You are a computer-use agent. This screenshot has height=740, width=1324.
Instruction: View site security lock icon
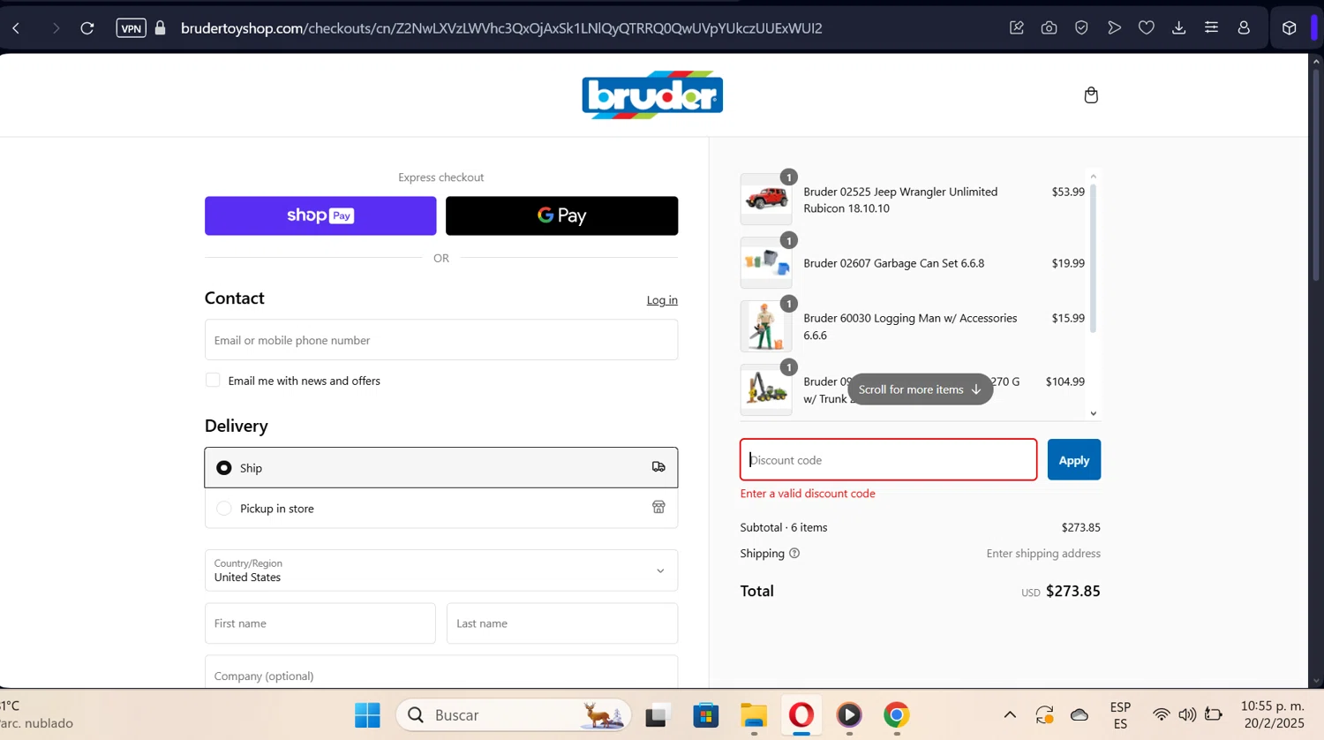[161, 28]
